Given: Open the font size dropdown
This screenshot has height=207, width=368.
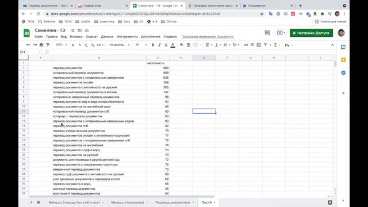Looking at the screenshot, I should (x=141, y=45).
